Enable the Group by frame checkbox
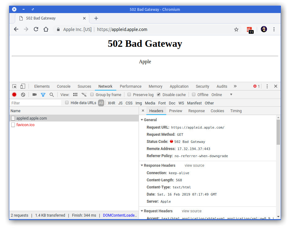This screenshot has width=294, height=234. pos(92,95)
